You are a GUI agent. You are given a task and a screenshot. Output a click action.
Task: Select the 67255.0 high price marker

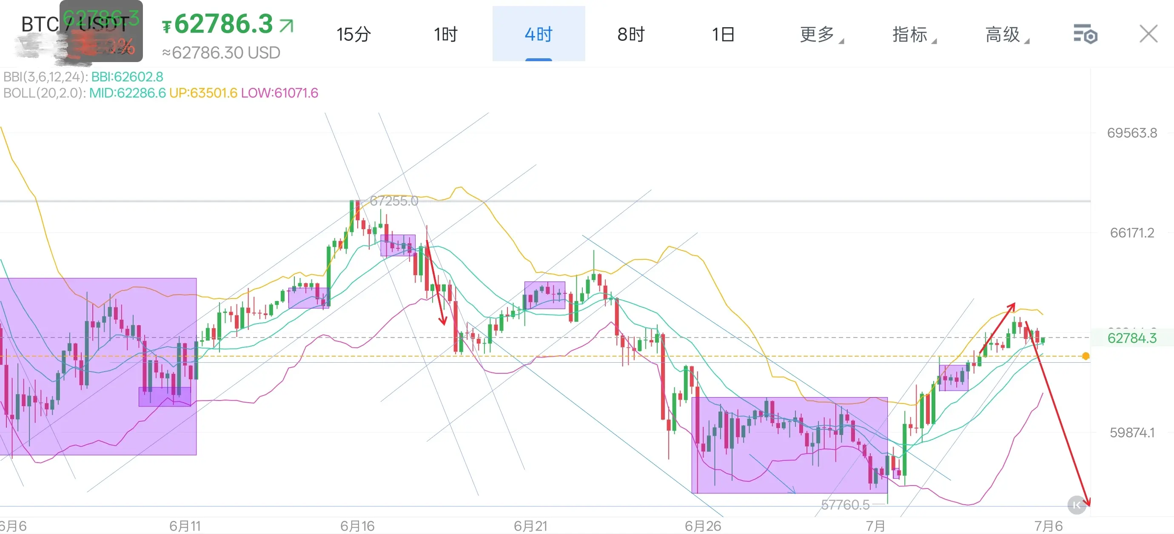click(x=394, y=201)
